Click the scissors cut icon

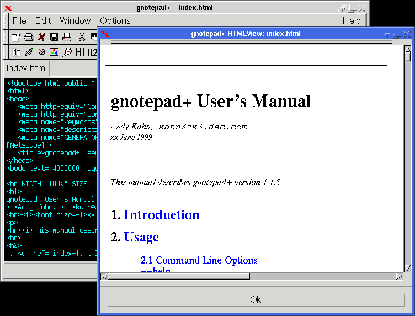82,37
